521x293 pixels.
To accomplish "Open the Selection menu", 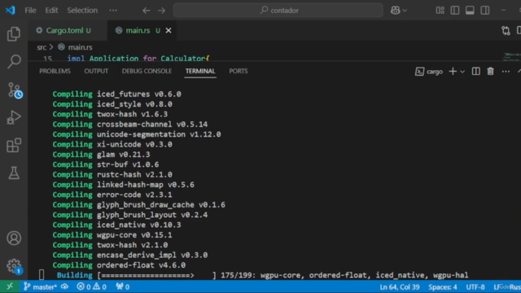I will coord(82,11).
